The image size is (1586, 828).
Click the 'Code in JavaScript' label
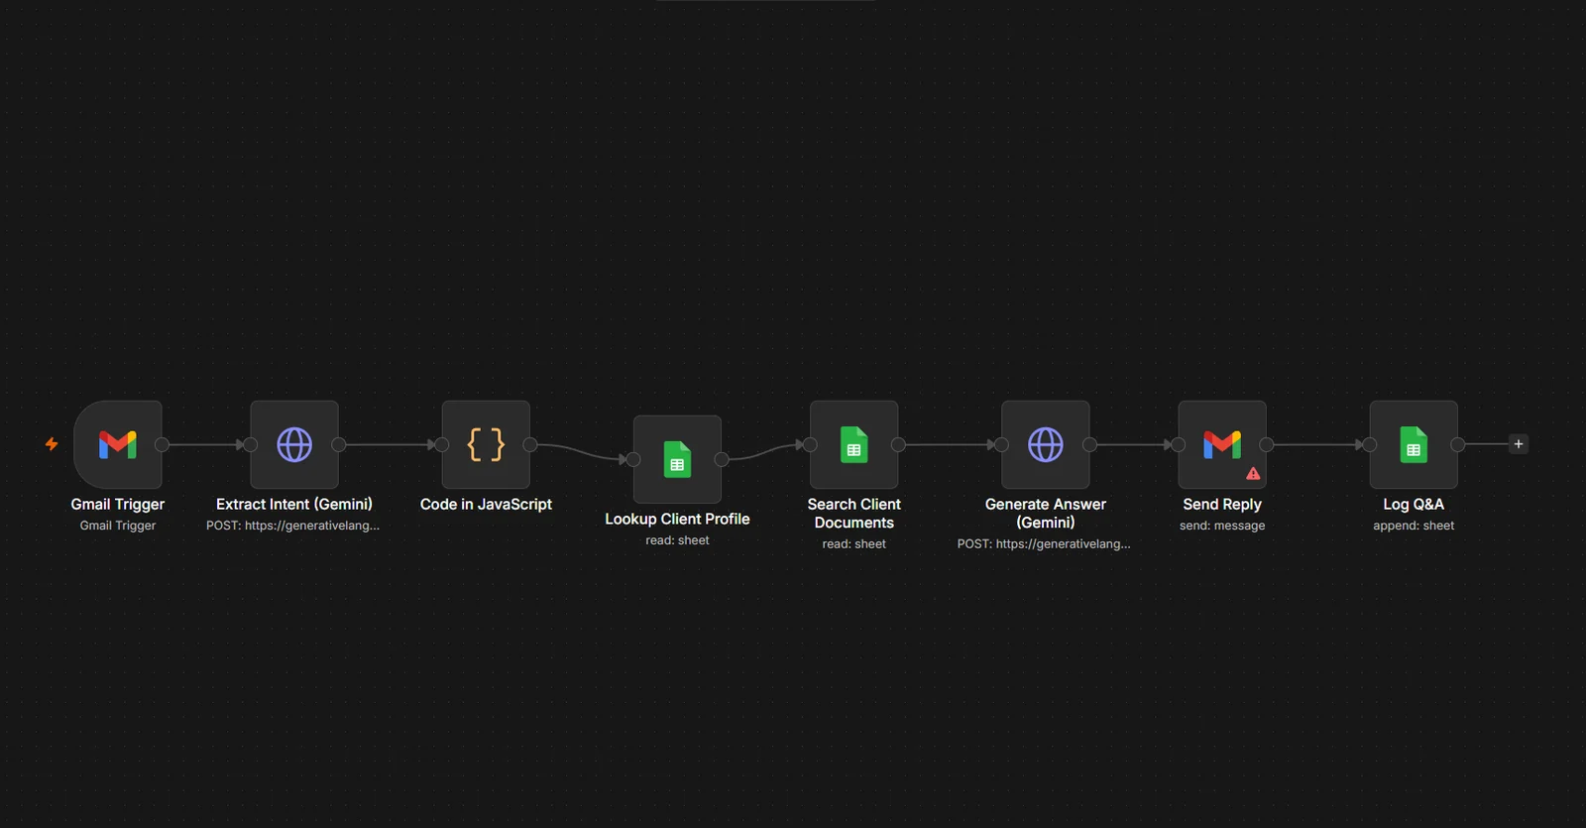[x=486, y=504]
